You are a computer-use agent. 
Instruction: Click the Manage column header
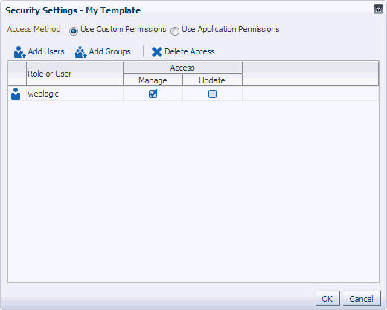tap(153, 80)
